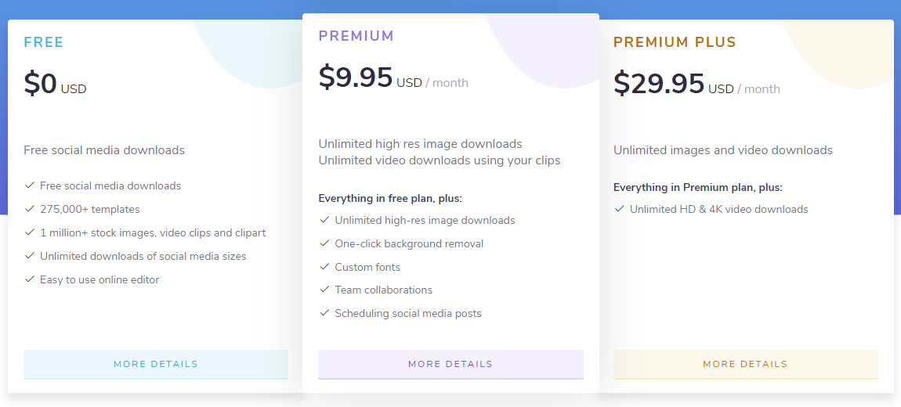Screen dimensions: 901x407
Task: Click Unlimited downloads of social media sizes
Action: (143, 256)
